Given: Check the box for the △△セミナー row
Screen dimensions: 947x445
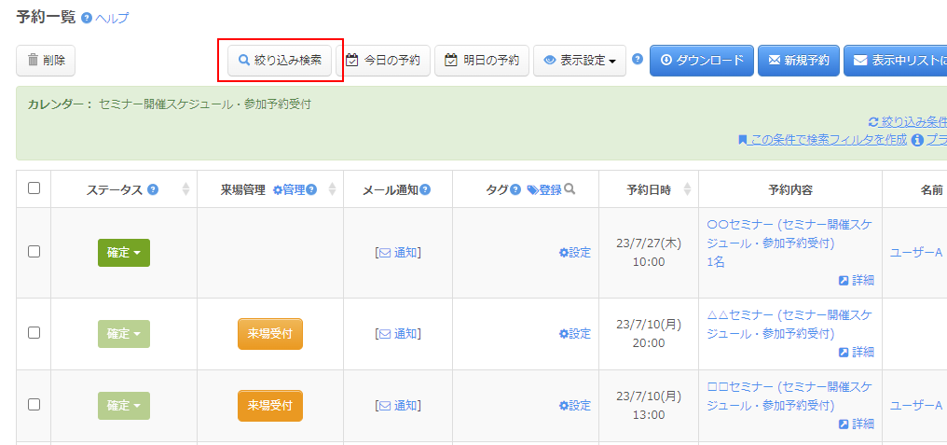Looking at the screenshot, I should coord(34,333).
